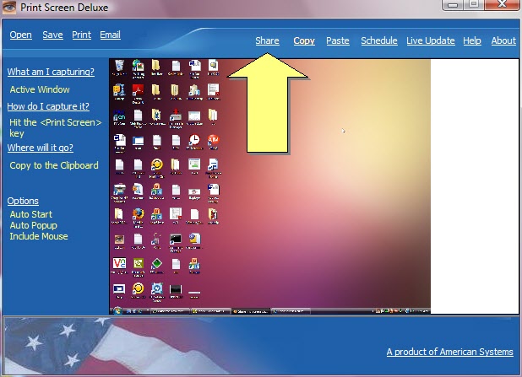
Task: Open the Schedule settings
Action: pos(379,40)
